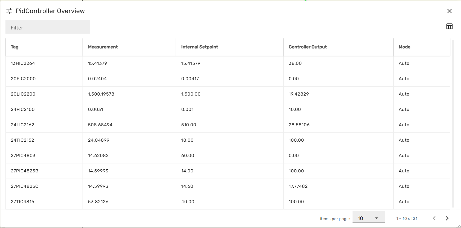Sort by Controller Output column header
Image resolution: width=461 pixels, height=228 pixels.
308,47
